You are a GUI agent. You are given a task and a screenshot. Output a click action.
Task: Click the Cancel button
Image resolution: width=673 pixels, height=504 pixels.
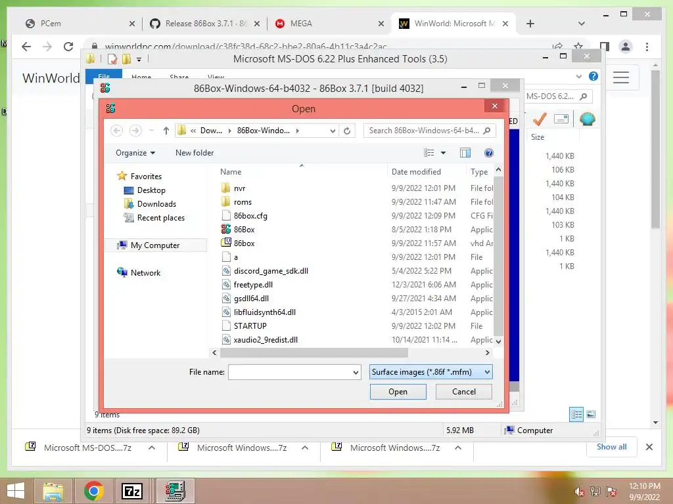(x=463, y=392)
